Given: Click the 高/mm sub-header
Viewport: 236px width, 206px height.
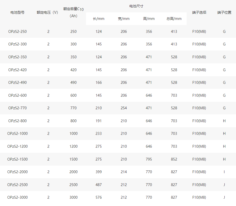Looking at the screenshot, I should 149,19.
